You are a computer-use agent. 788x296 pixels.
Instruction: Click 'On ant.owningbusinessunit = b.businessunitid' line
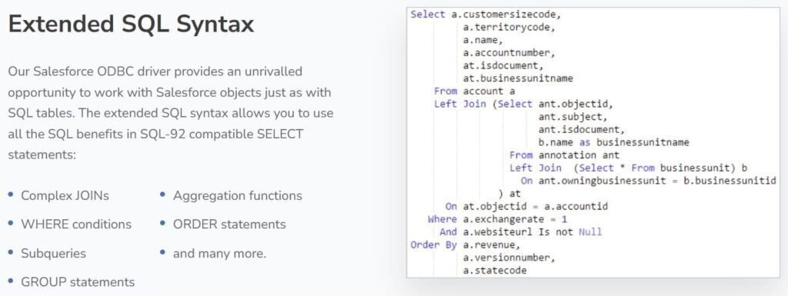click(648, 181)
